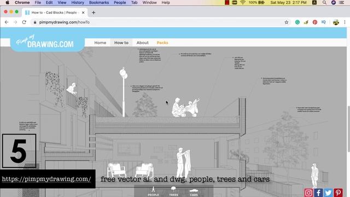
Task: Go forward in browser history
Action: pos(15,22)
